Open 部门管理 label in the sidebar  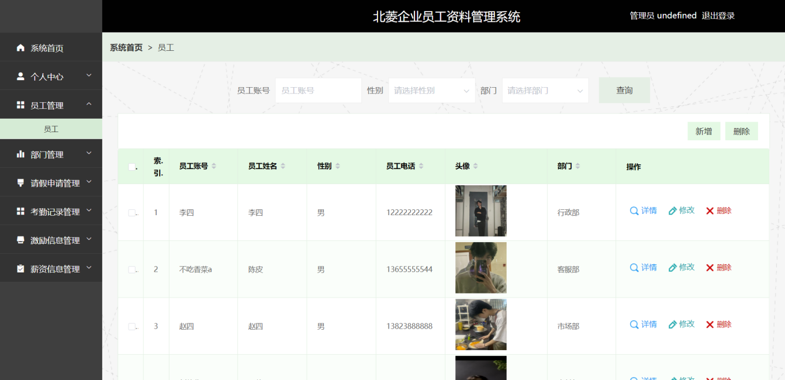pyautogui.click(x=47, y=155)
